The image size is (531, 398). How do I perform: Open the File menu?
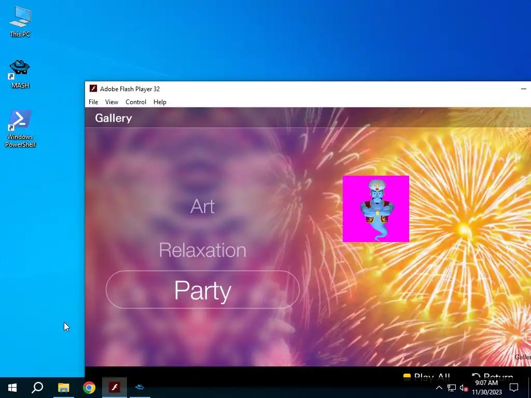[x=93, y=102]
